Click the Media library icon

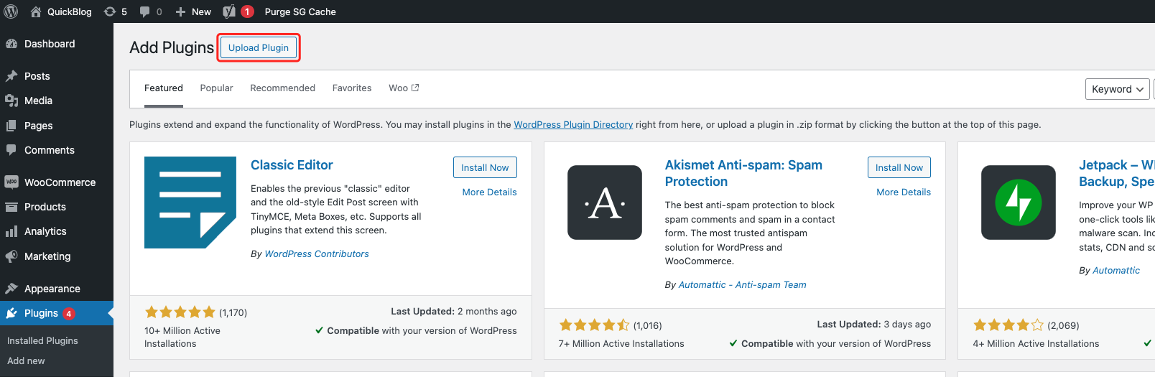click(x=11, y=101)
